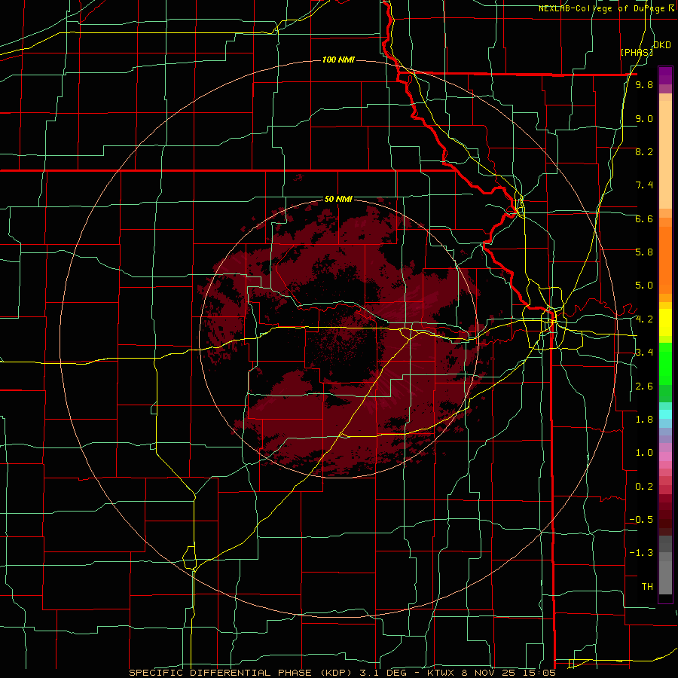Click the 5.0 value on color scale

click(644, 286)
